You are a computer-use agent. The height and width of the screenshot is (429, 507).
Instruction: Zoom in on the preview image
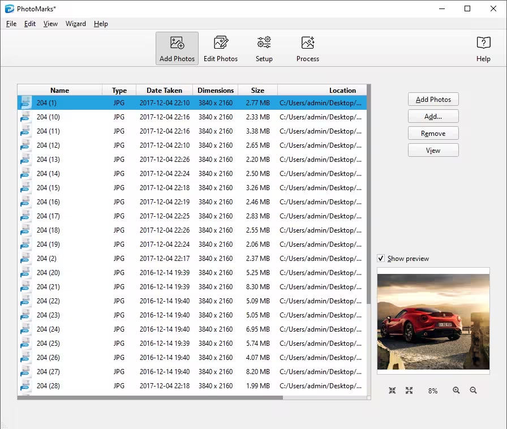[456, 391]
